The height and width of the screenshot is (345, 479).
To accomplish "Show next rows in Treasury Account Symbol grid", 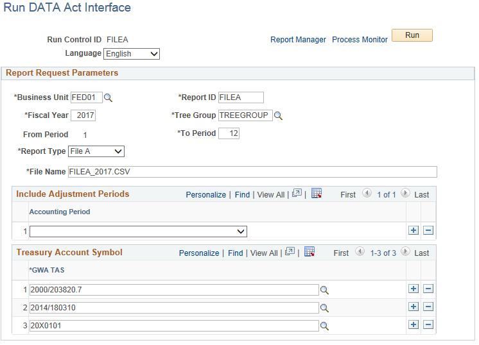I will tap(405, 251).
